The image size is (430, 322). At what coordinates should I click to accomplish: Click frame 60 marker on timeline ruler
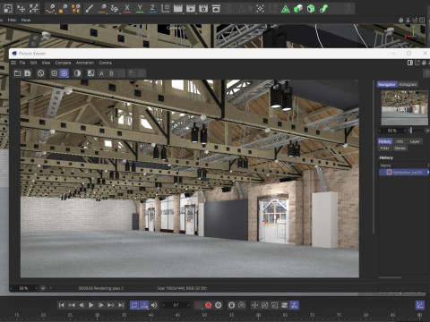point(258,315)
